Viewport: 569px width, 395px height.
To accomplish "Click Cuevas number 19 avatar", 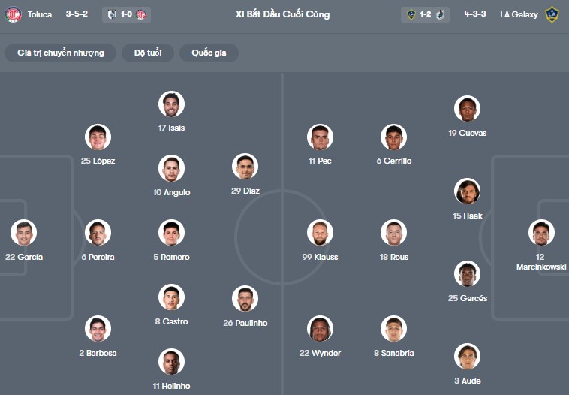I will click(467, 109).
